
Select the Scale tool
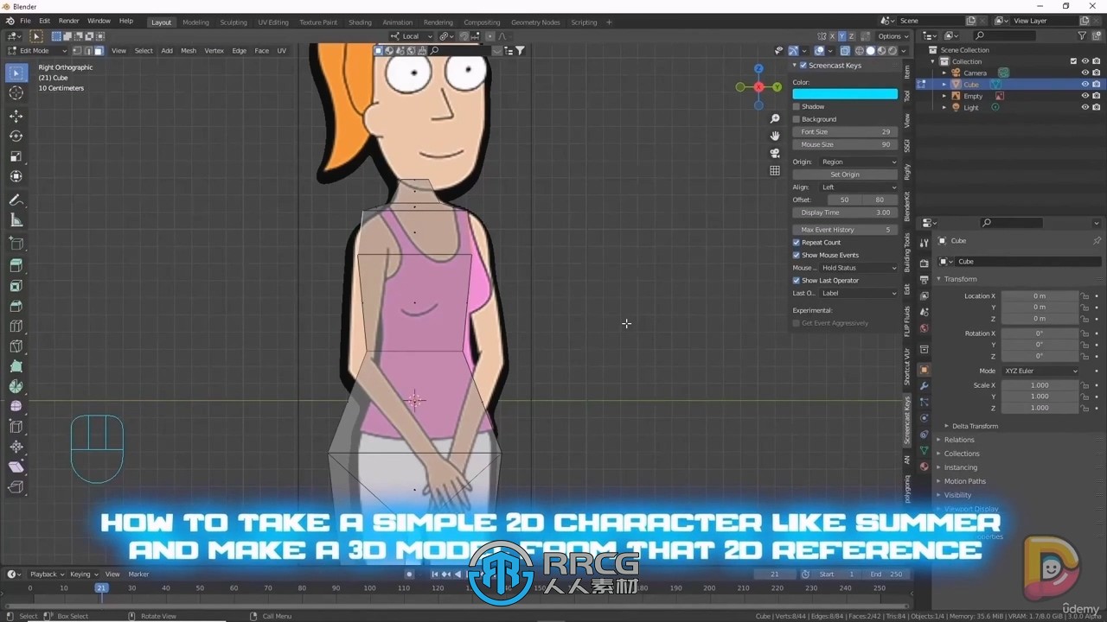point(16,156)
